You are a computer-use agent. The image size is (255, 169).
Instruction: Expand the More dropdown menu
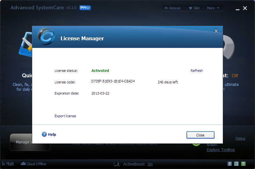point(213,8)
